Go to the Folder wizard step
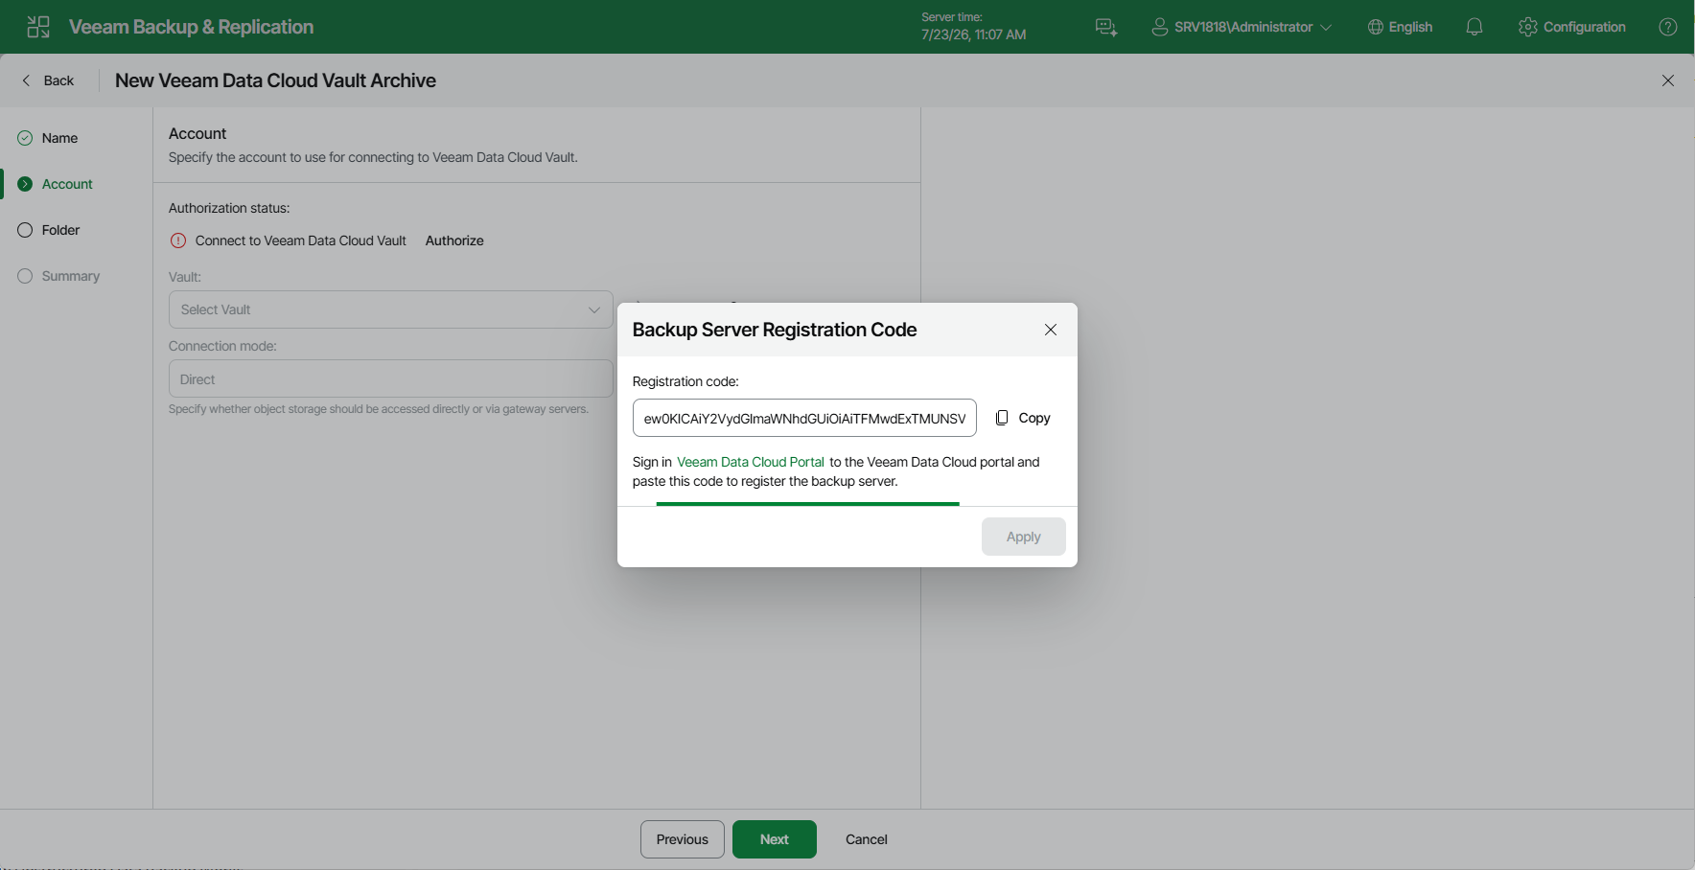Image resolution: width=1695 pixels, height=870 pixels. click(60, 230)
